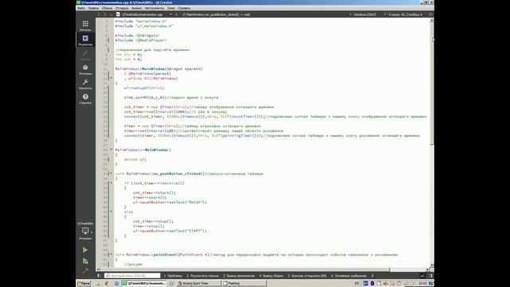Click the EN language indicator in tray
This screenshot has width=510, height=287.
(x=357, y=284)
